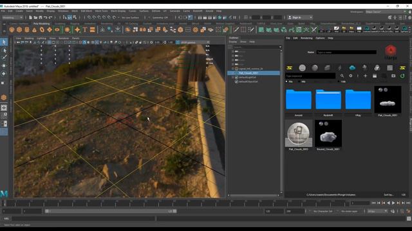The image size is (412, 231).
Task: Click the Phorge Name input field
Action: point(346,53)
